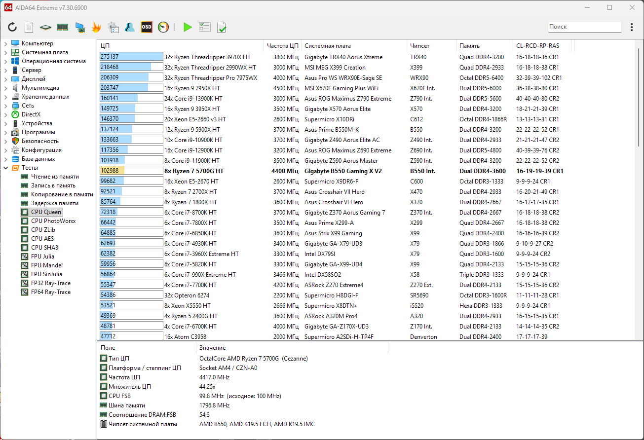Launch the flame stability test icon
Viewport: 644px width, 440px height.
pyautogui.click(x=96, y=27)
